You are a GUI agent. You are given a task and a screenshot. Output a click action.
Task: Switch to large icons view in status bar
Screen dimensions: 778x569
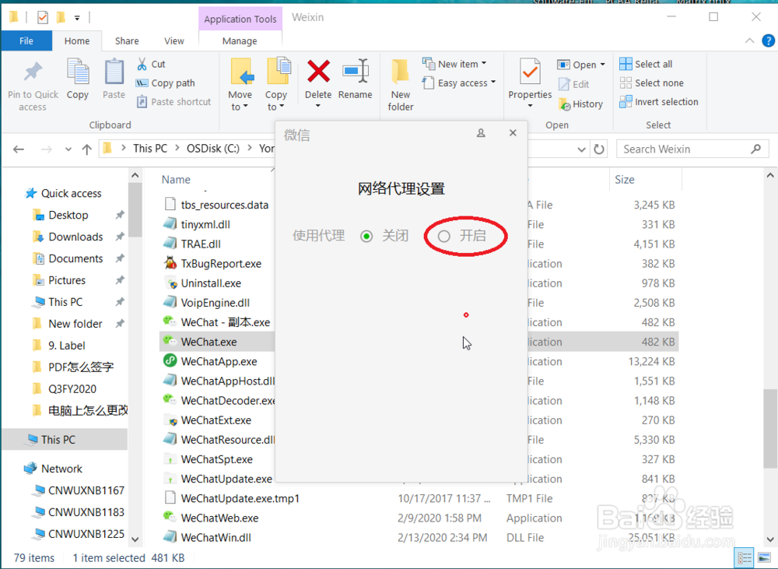765,558
